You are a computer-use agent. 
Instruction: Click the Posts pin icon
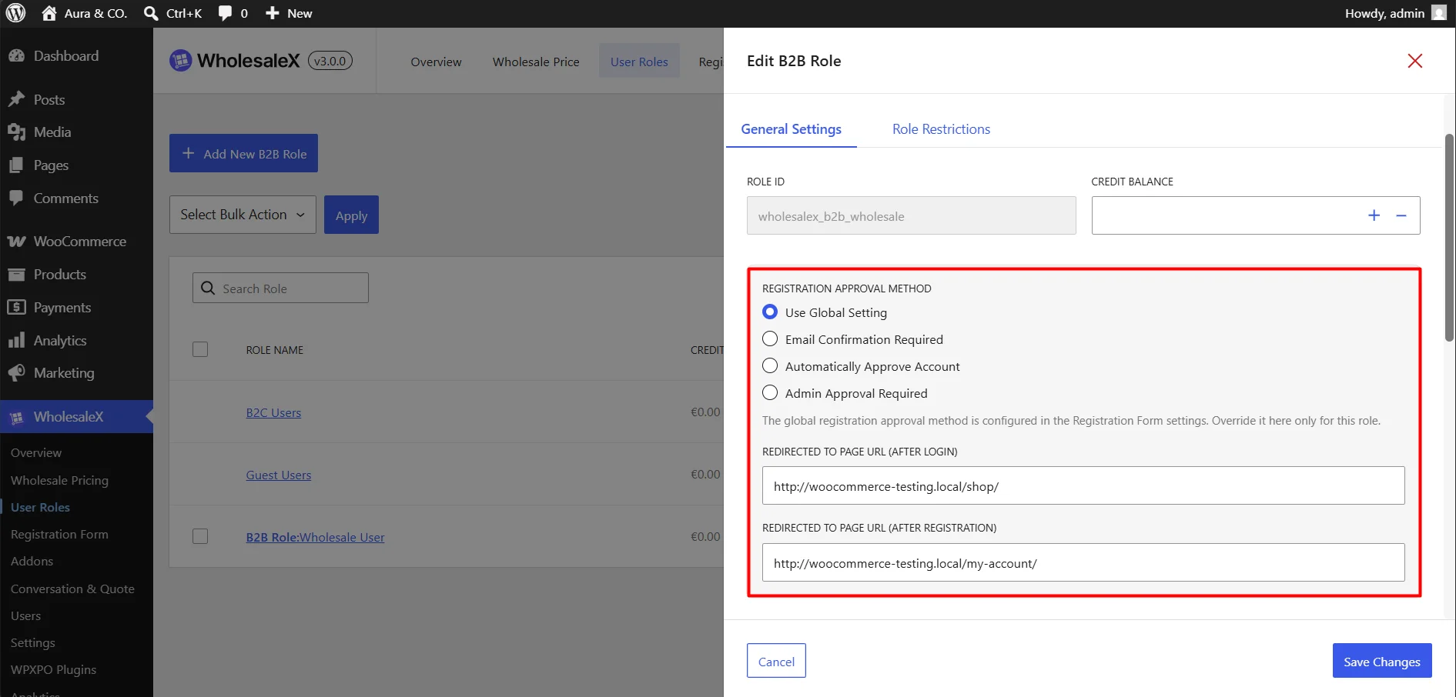click(x=16, y=99)
